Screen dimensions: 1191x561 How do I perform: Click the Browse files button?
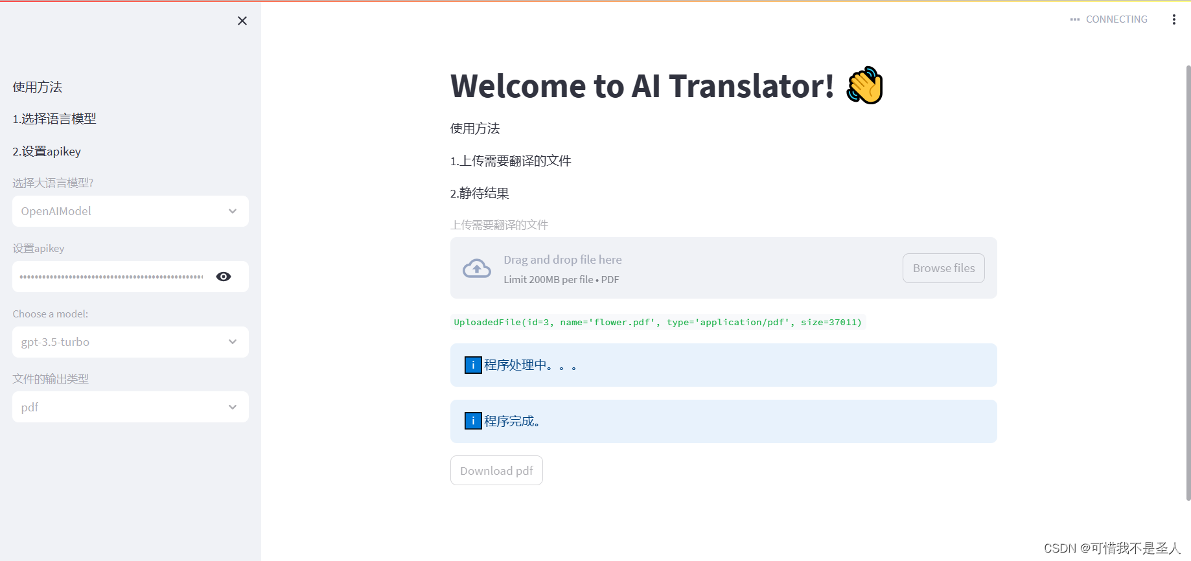pyautogui.click(x=943, y=268)
